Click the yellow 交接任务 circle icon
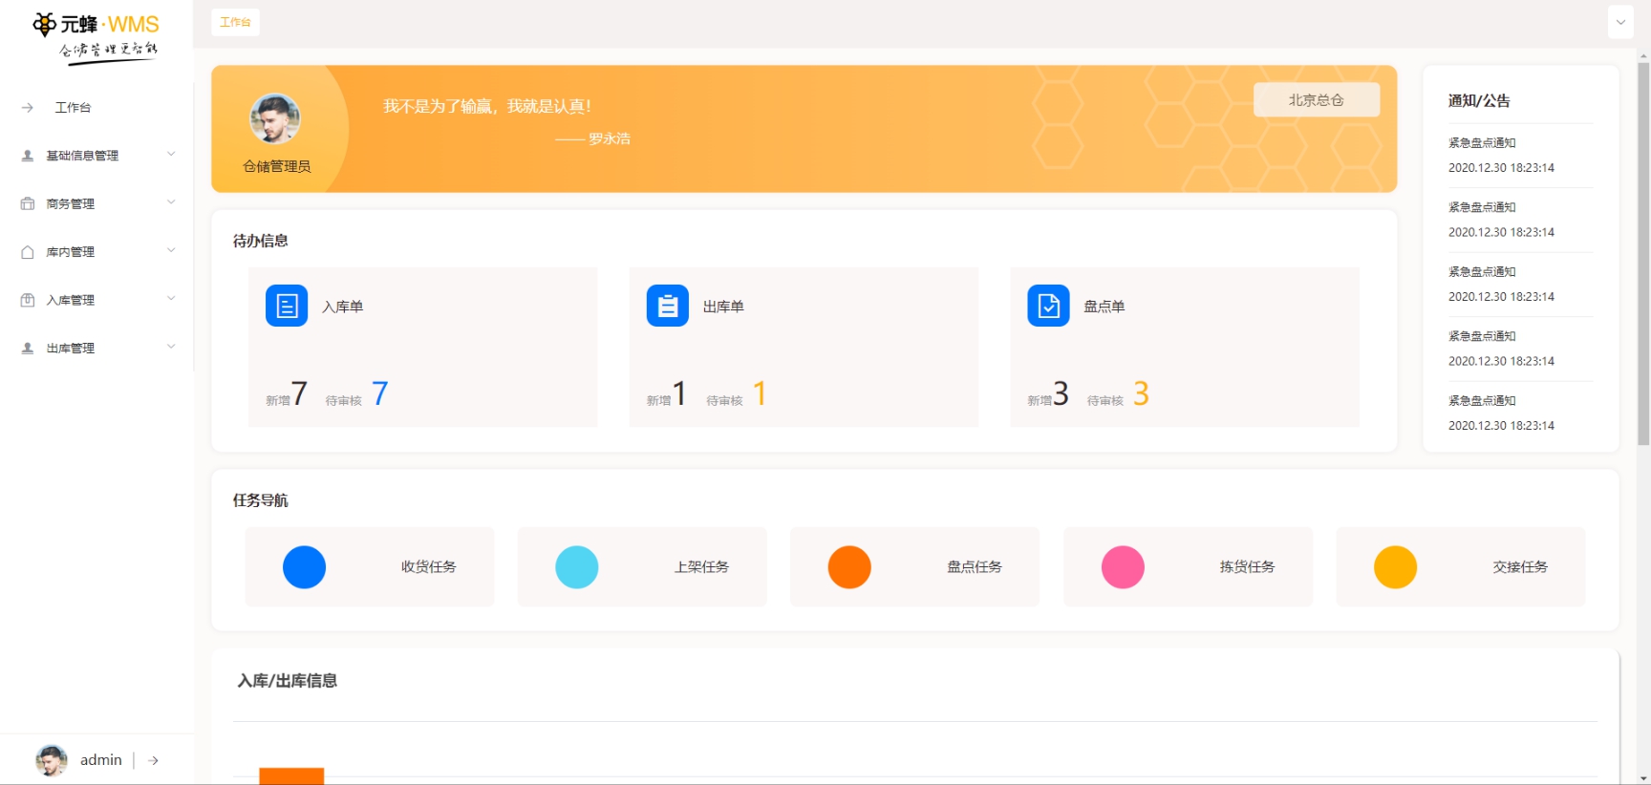 (1395, 567)
